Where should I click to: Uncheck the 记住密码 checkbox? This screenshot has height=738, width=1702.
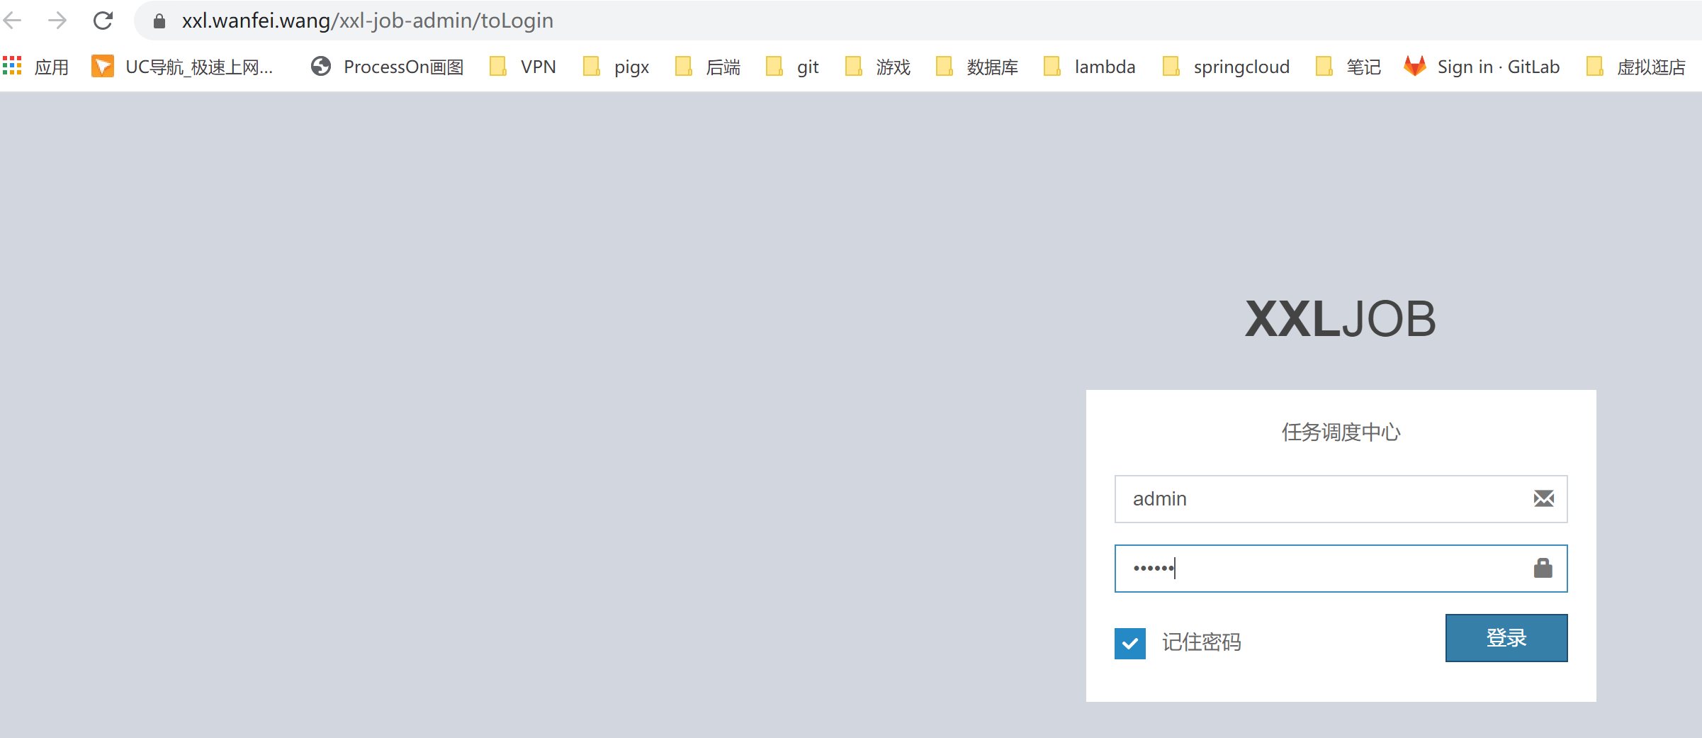point(1130,644)
